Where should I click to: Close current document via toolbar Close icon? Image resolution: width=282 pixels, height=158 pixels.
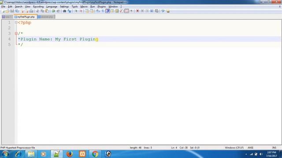coord(22,11)
